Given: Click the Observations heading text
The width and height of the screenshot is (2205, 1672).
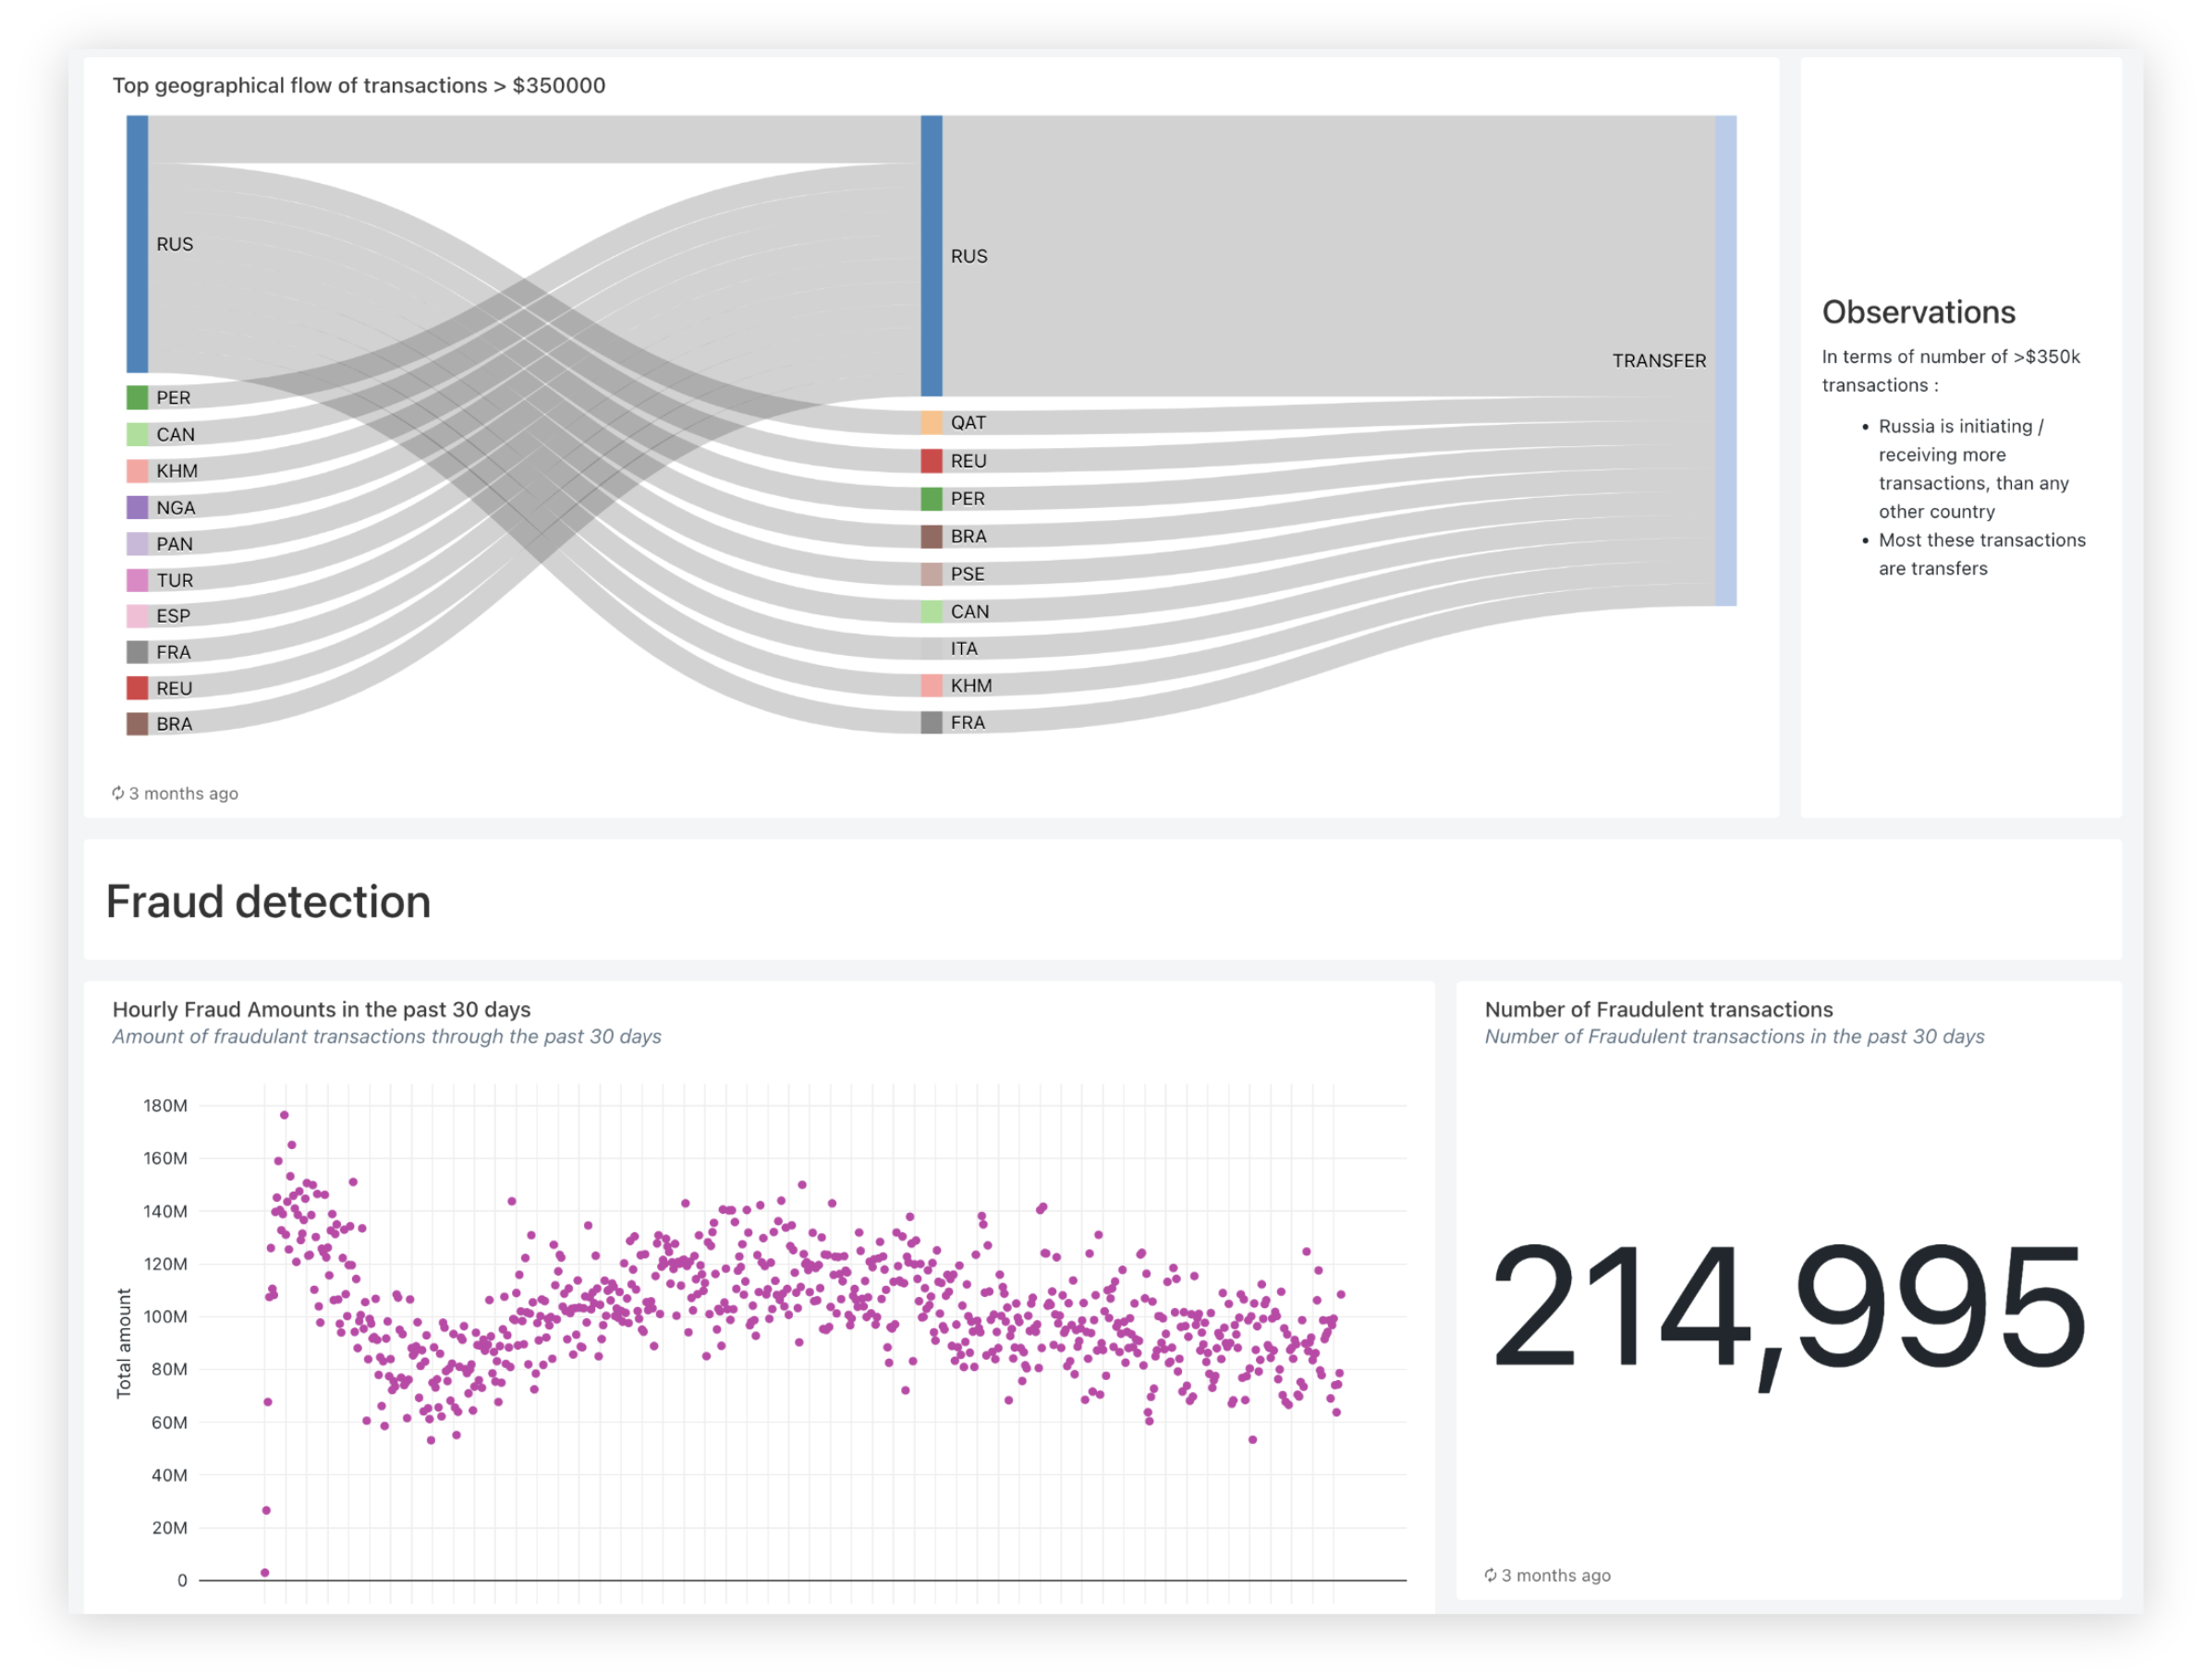Looking at the screenshot, I should tap(1918, 312).
